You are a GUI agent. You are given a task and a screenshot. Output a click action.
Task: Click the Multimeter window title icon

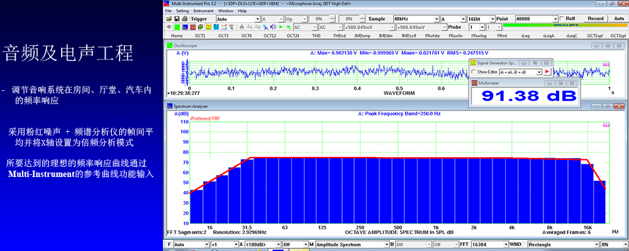[474, 83]
